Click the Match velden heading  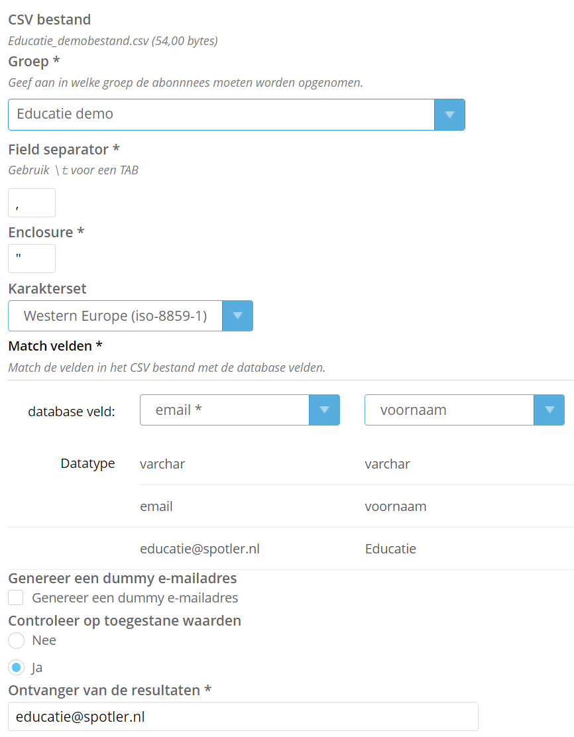(x=56, y=346)
